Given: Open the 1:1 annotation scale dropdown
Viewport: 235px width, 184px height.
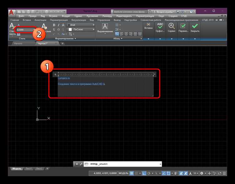Looking at the screenshot, I should click(196, 173).
